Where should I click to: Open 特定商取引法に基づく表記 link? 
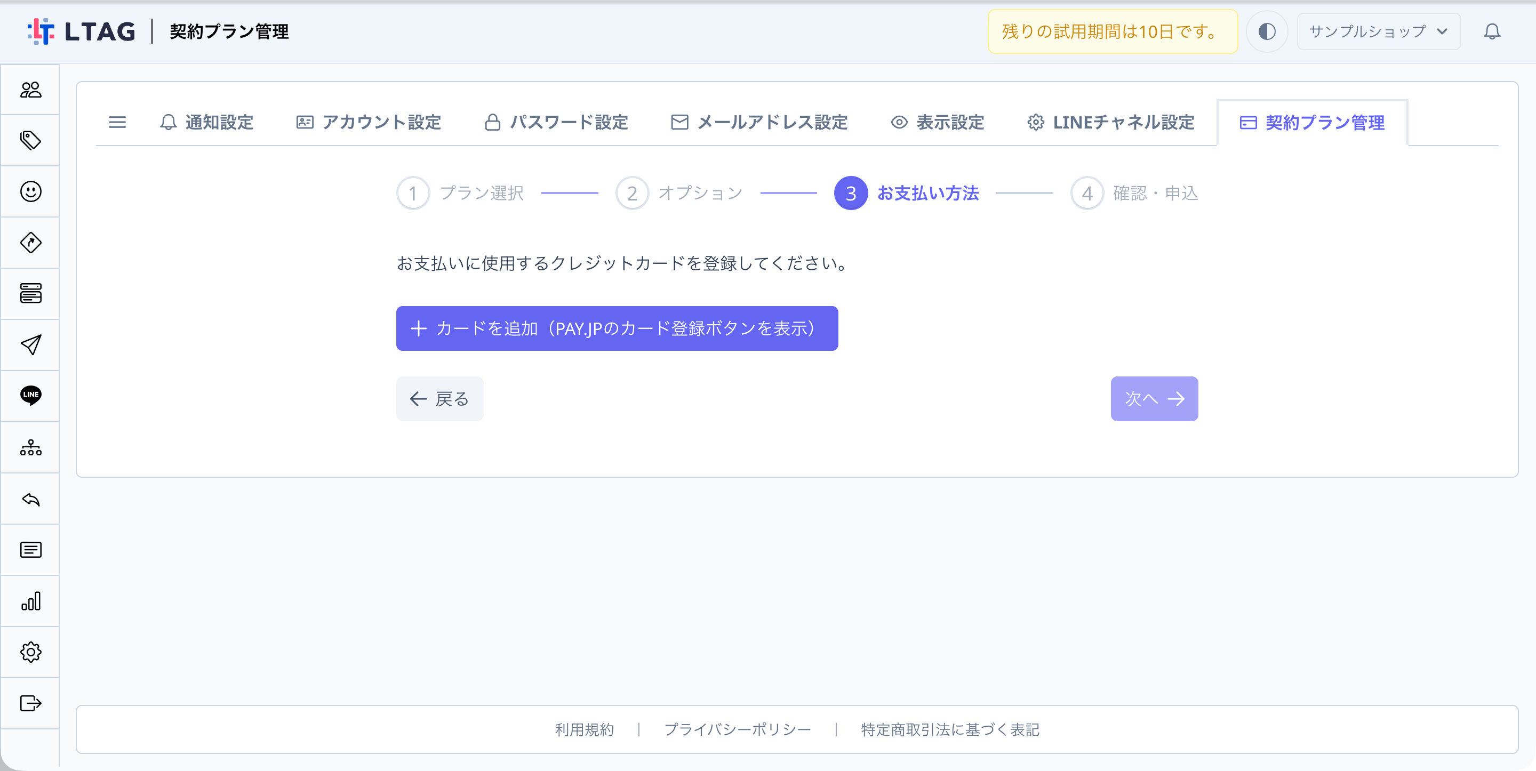point(950,729)
